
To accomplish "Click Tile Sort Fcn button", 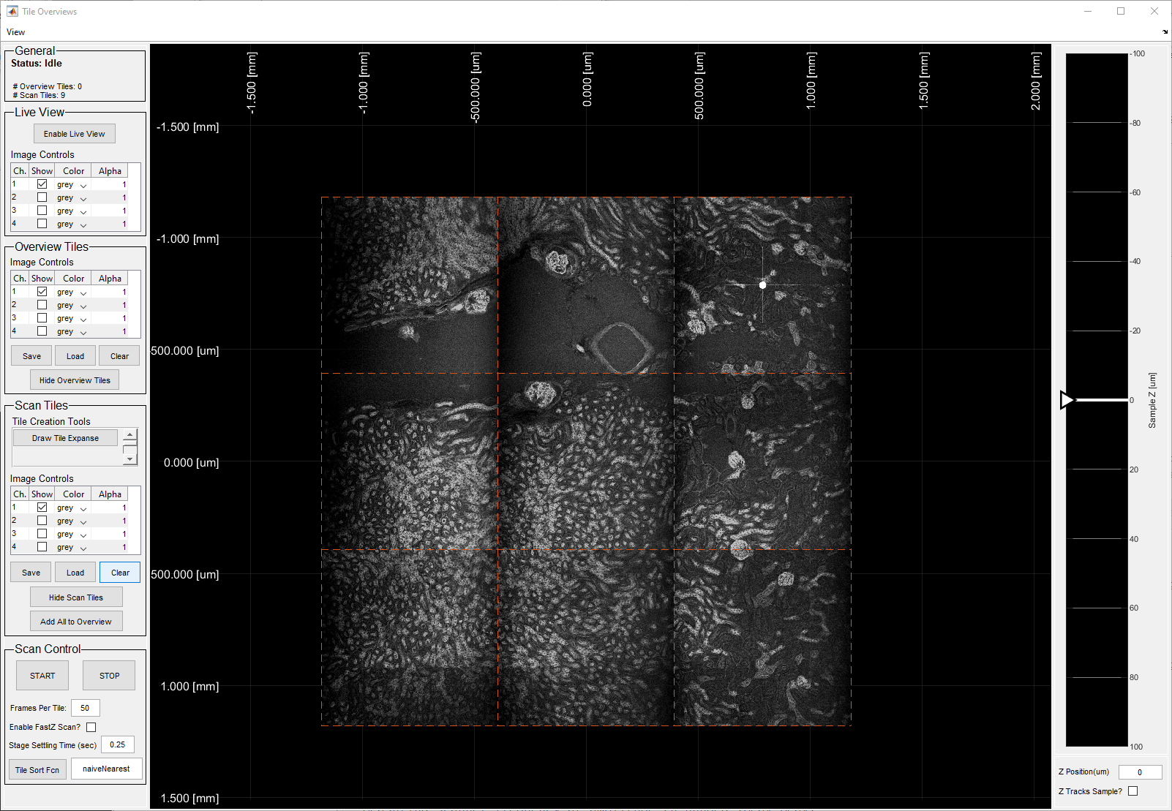I will click(37, 770).
